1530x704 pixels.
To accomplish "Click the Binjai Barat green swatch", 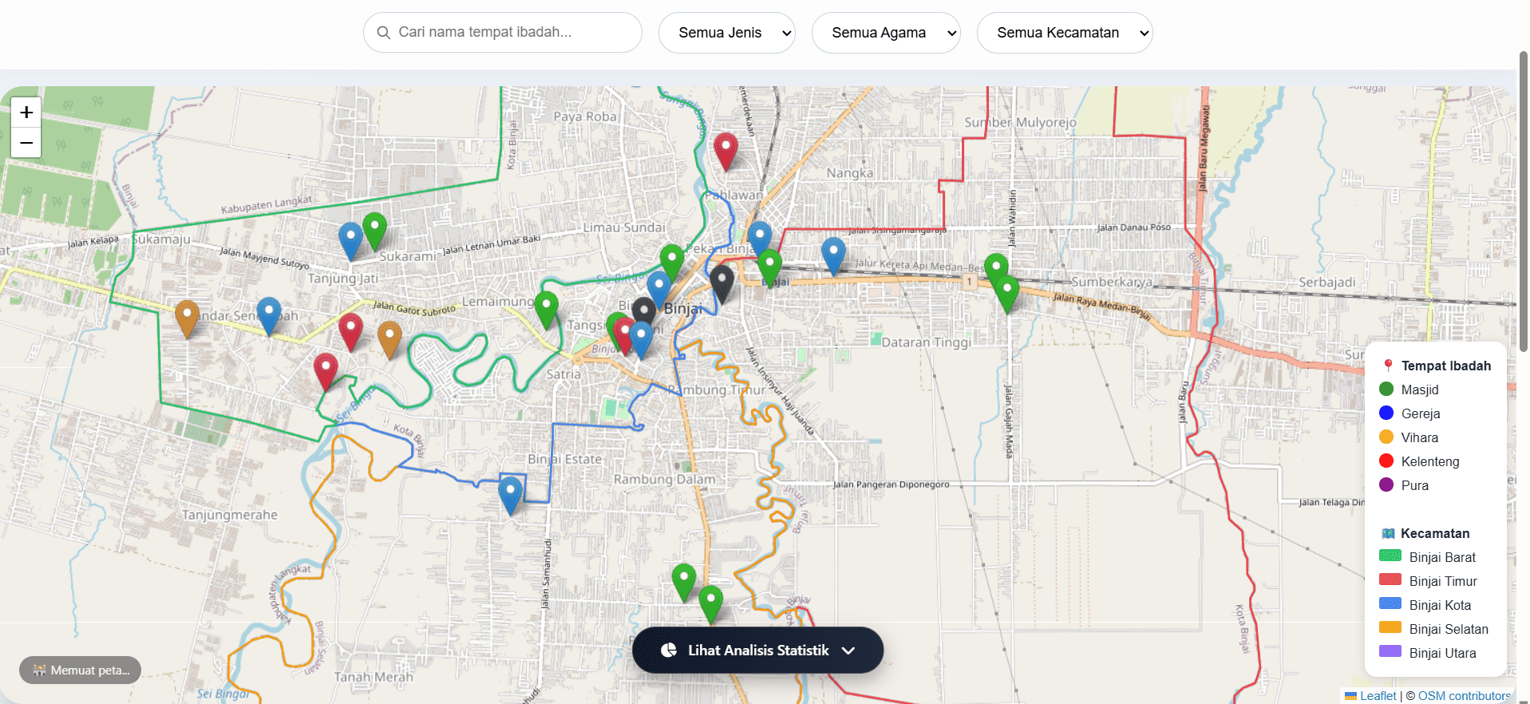I will 1390,556.
